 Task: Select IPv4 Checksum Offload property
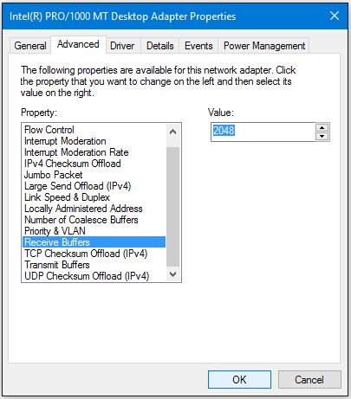click(x=94, y=164)
